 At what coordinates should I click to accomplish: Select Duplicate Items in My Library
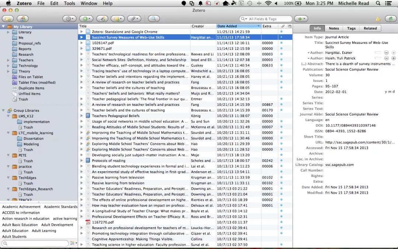31,88
